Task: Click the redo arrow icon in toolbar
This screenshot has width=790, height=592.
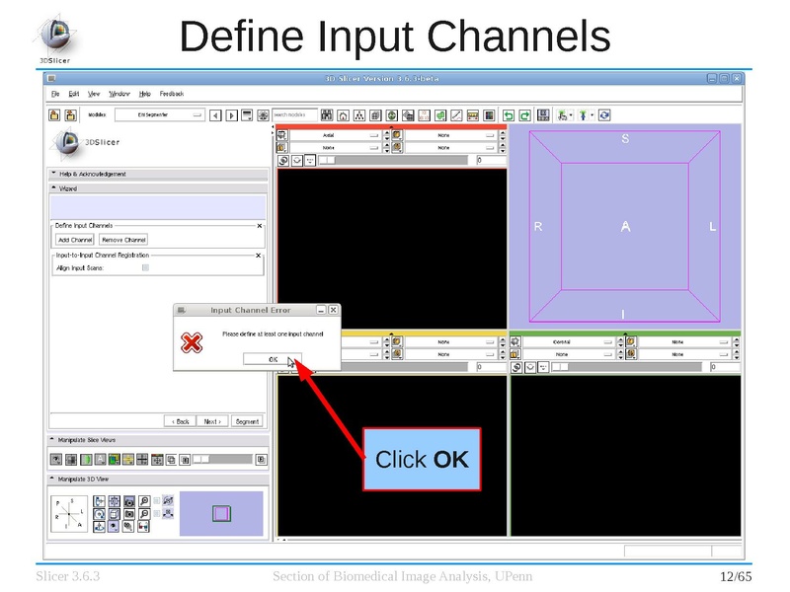Action: (525, 115)
